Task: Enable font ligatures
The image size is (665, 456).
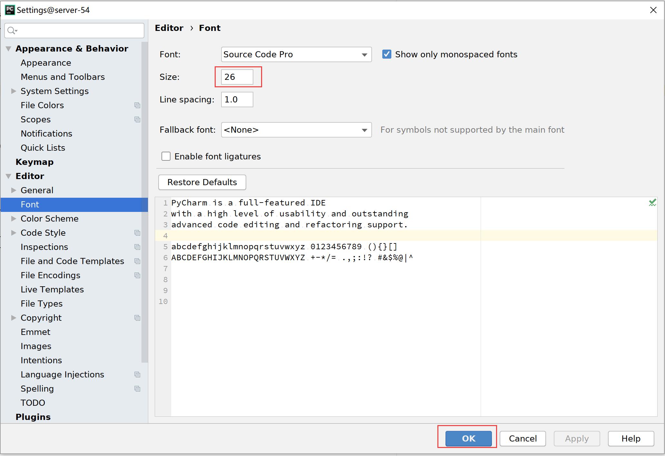Action: [x=166, y=156]
